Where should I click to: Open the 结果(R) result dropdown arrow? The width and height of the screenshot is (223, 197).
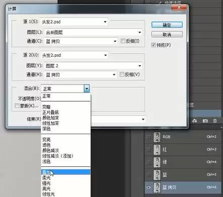tap(143, 119)
